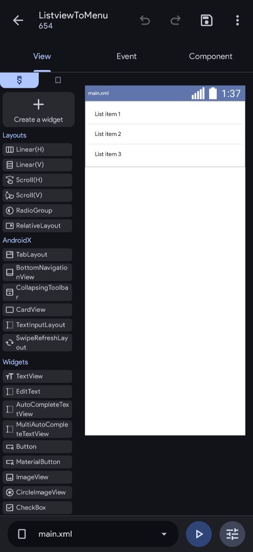Select the RadioGroup layout

click(37, 211)
